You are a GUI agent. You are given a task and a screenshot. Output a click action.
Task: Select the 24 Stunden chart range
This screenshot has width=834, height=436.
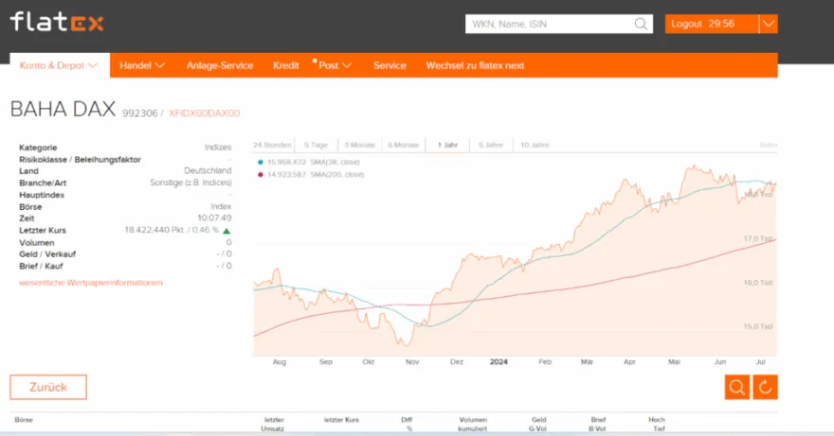(272, 145)
